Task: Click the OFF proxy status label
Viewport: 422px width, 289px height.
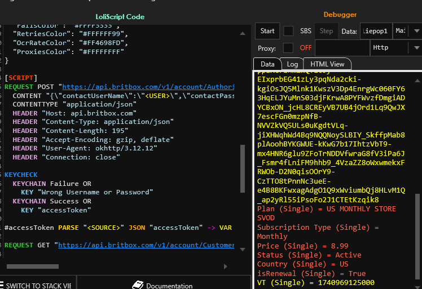Action: click(306, 48)
